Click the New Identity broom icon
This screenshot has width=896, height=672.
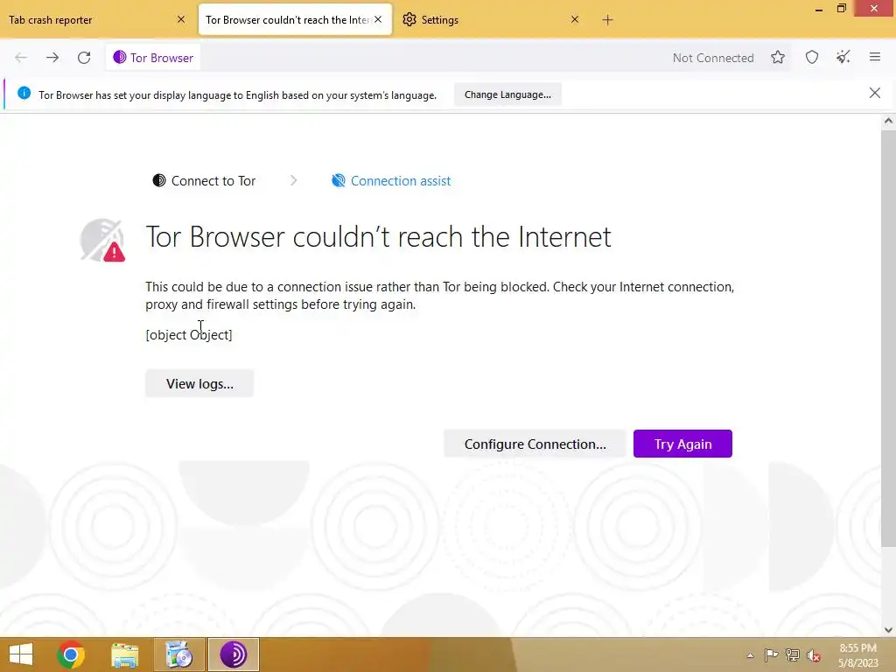pyautogui.click(x=843, y=57)
